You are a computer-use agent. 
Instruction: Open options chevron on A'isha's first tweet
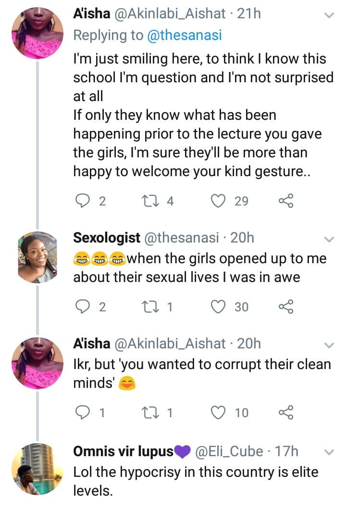tap(329, 15)
